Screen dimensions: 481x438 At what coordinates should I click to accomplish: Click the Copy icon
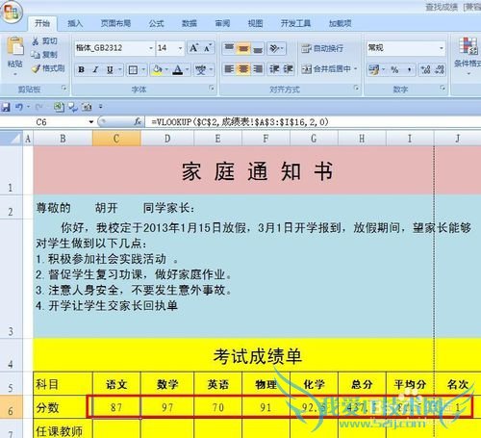[x=36, y=55]
